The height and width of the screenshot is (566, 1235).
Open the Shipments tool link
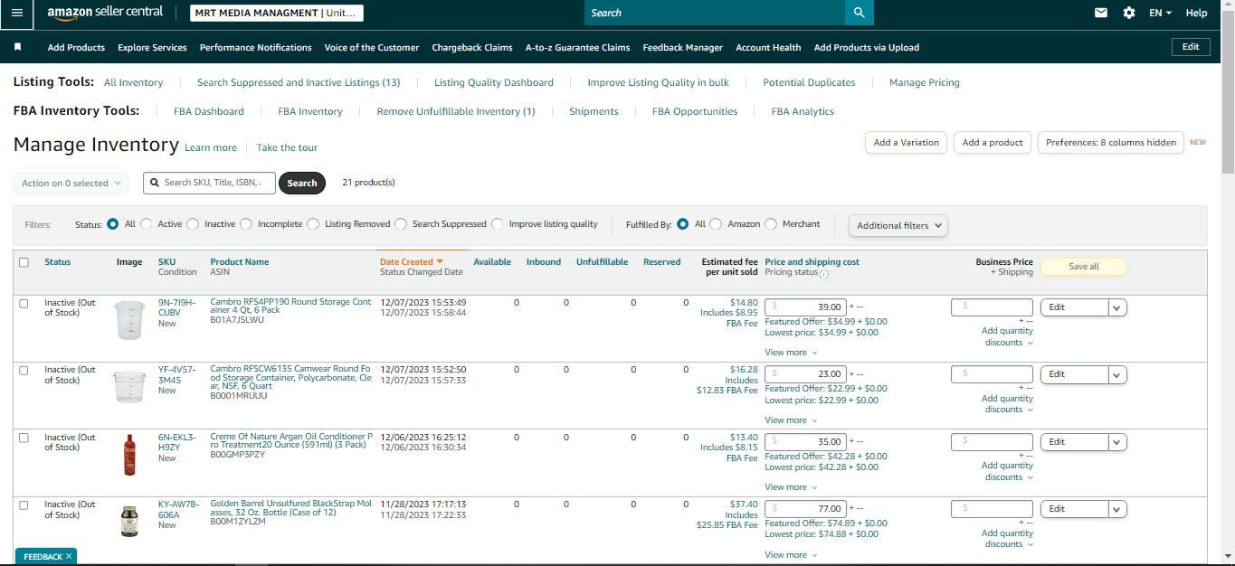coord(594,111)
